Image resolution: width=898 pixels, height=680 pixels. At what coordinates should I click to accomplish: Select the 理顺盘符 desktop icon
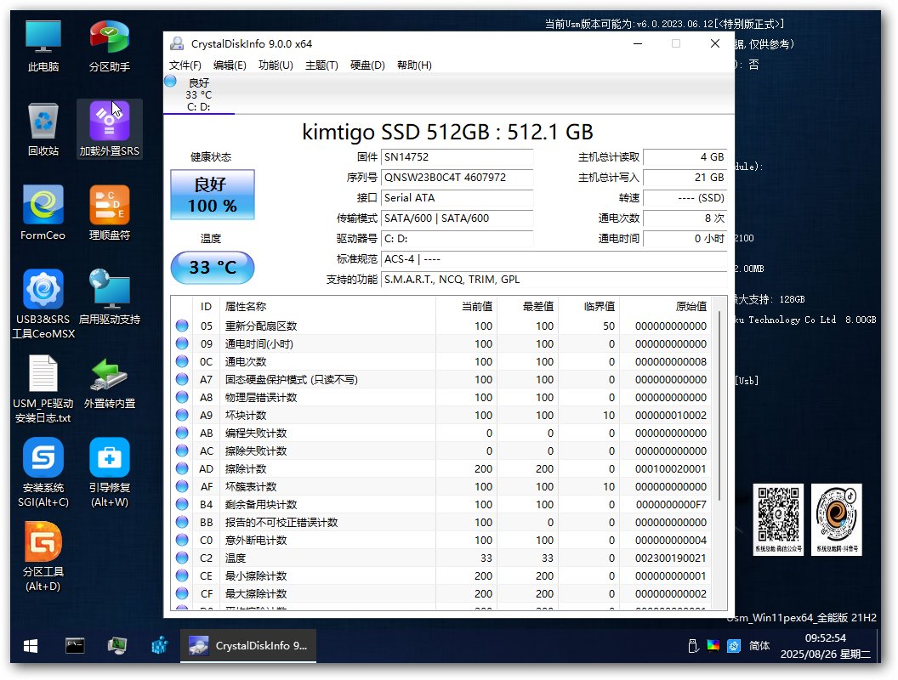[x=110, y=213]
